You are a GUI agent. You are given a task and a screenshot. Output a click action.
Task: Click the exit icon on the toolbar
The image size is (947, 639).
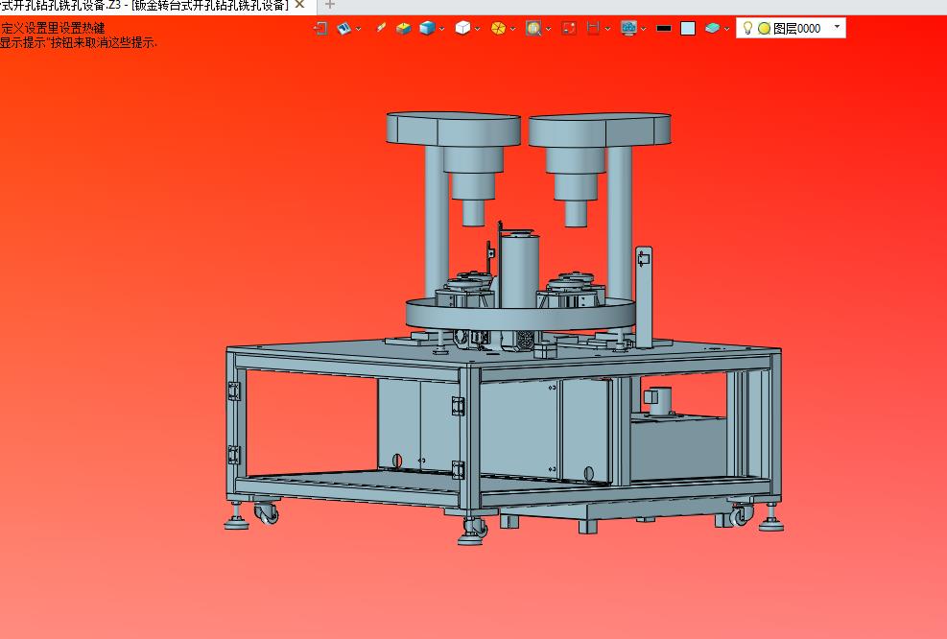[320, 29]
